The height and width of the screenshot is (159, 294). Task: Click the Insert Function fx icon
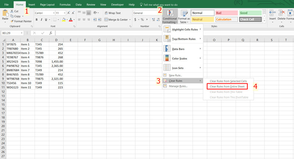(51, 33)
